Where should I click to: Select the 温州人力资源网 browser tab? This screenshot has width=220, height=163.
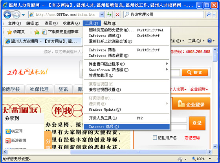[43, 41]
